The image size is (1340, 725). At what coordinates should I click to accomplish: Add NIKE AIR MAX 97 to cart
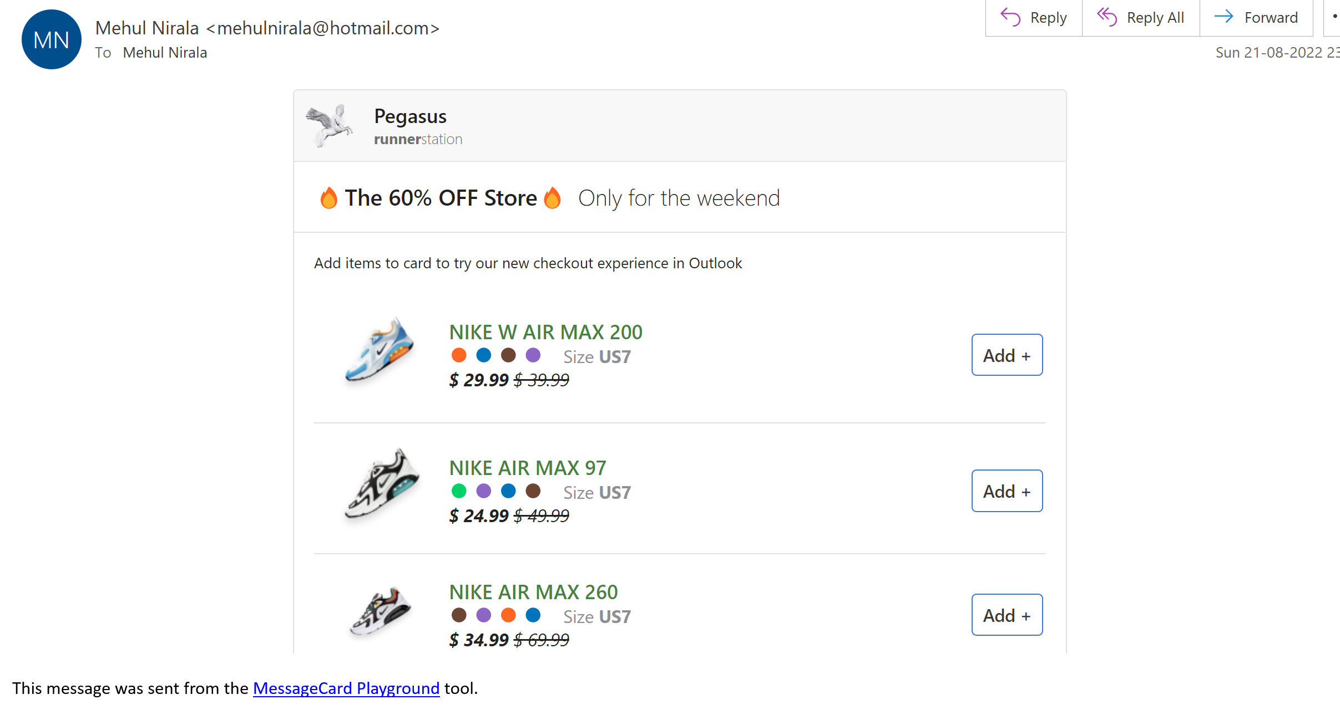click(1007, 491)
